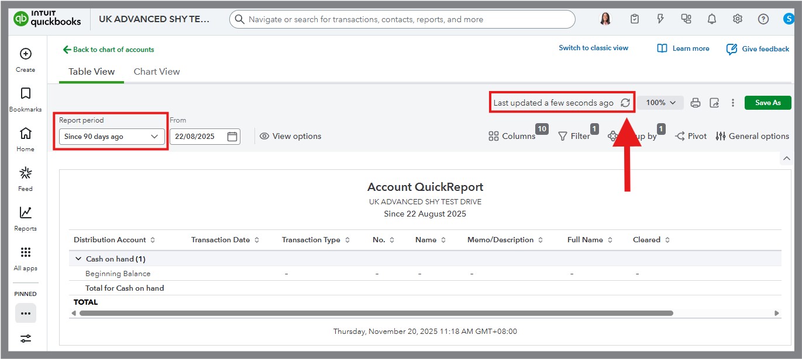Click the Save As button
Screen dimensions: 802x359
click(767, 103)
